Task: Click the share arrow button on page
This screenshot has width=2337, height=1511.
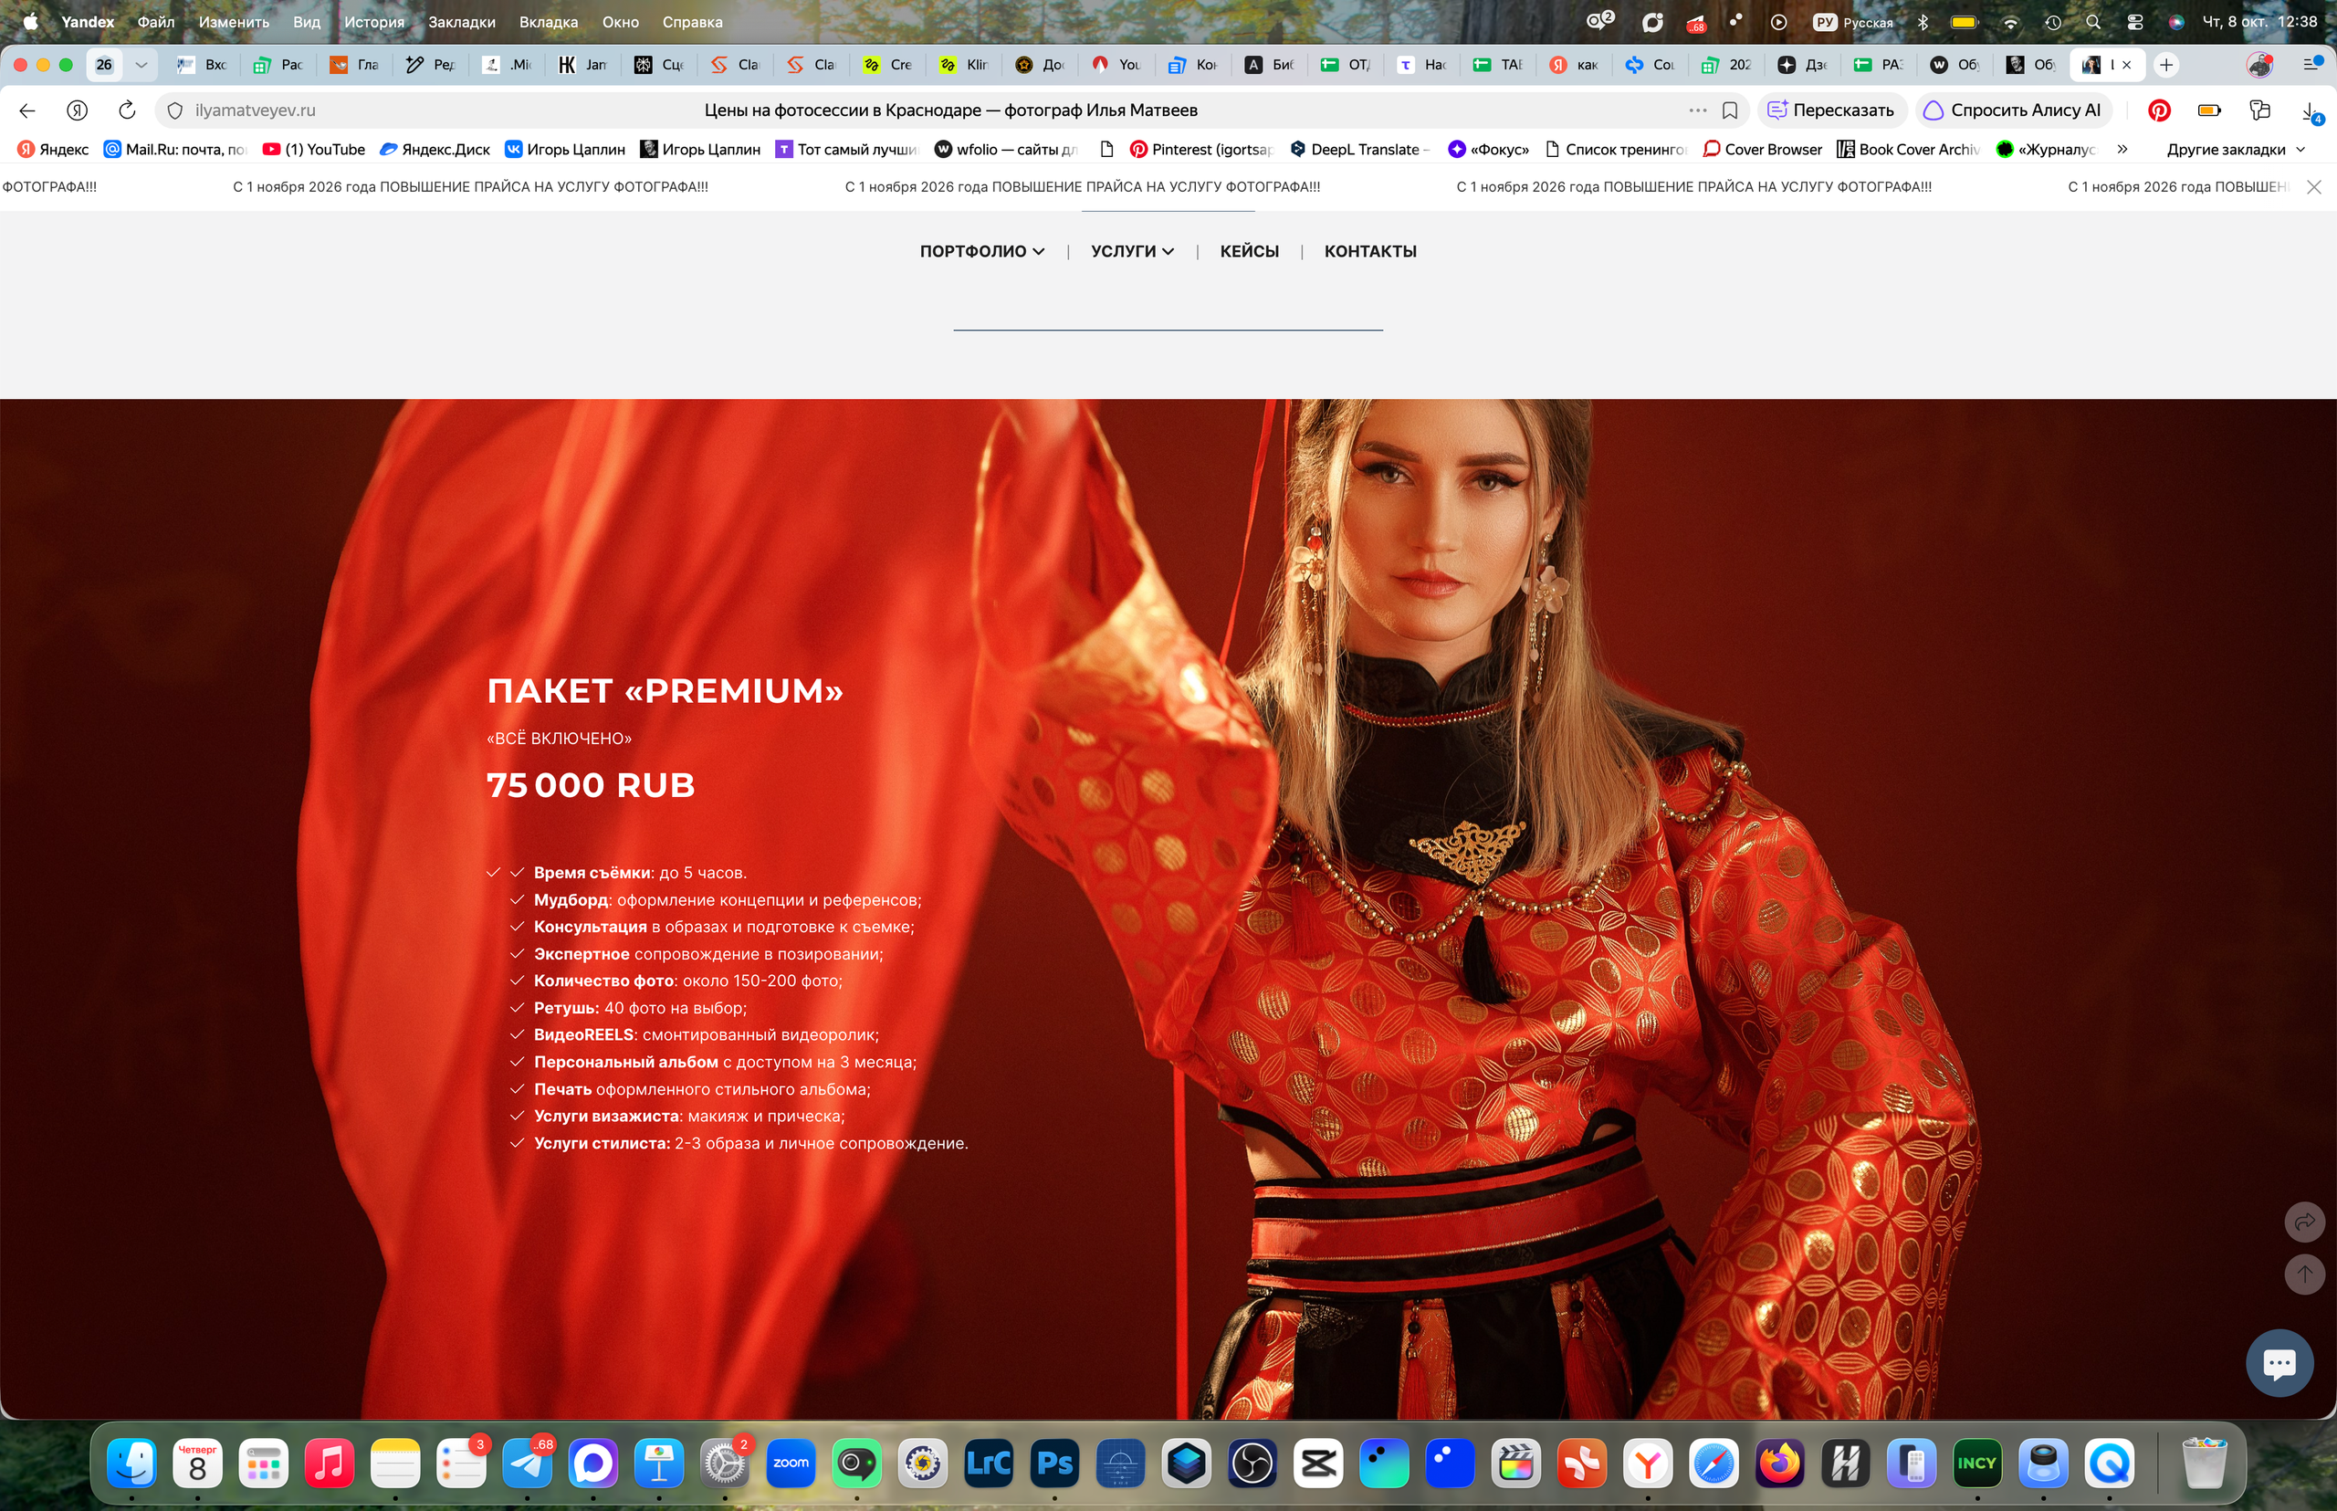Action: pos(2305,1222)
